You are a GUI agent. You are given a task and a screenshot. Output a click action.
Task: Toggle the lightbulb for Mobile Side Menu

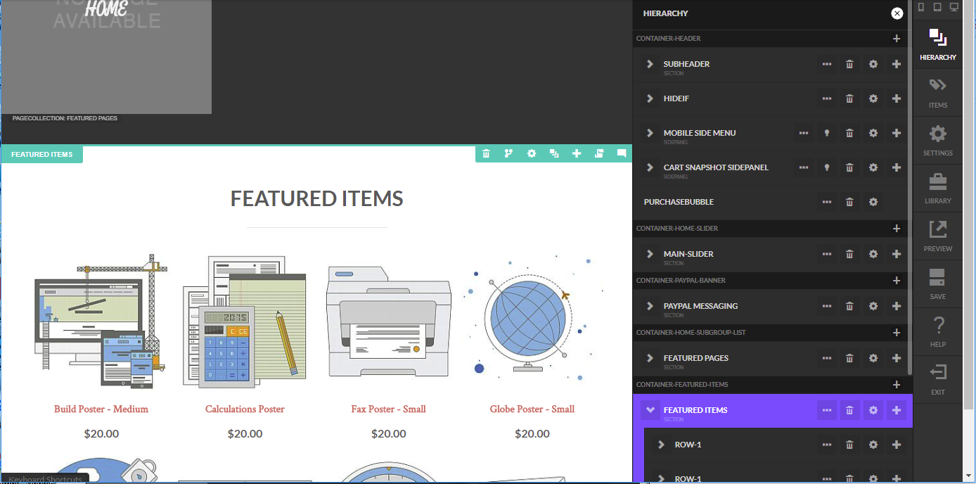[x=827, y=133]
